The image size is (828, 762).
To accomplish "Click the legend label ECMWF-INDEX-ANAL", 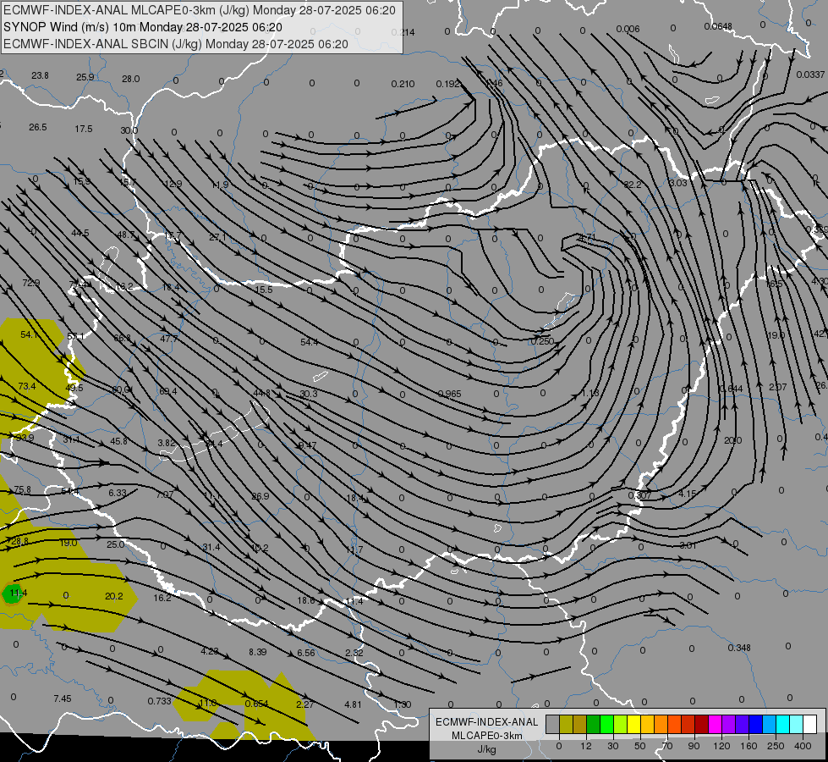I will (487, 722).
